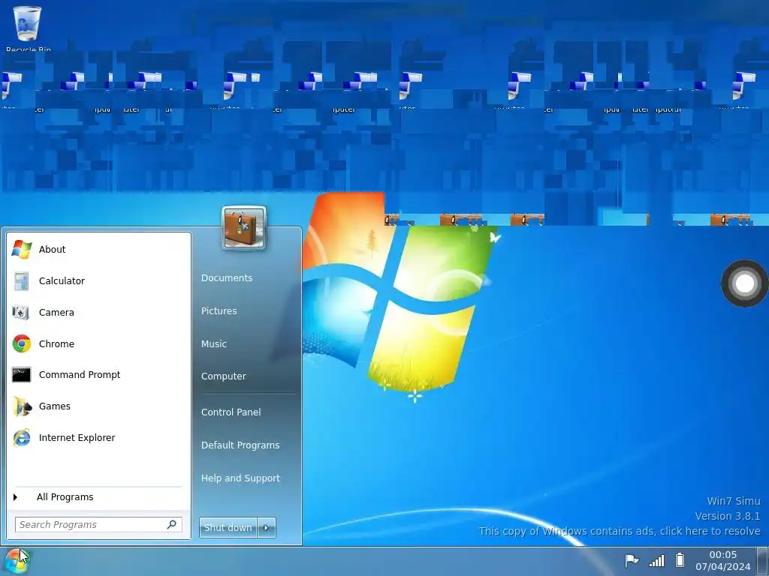Open Control Panel from Start menu
Image resolution: width=769 pixels, height=576 pixels.
point(231,412)
